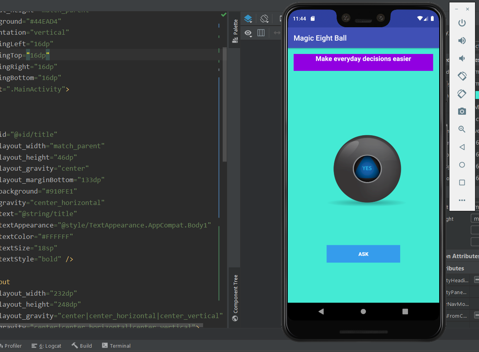This screenshot has height=352, width=479.
Task: Click the blue Design/Blueprint surface icon
Action: click(x=248, y=19)
